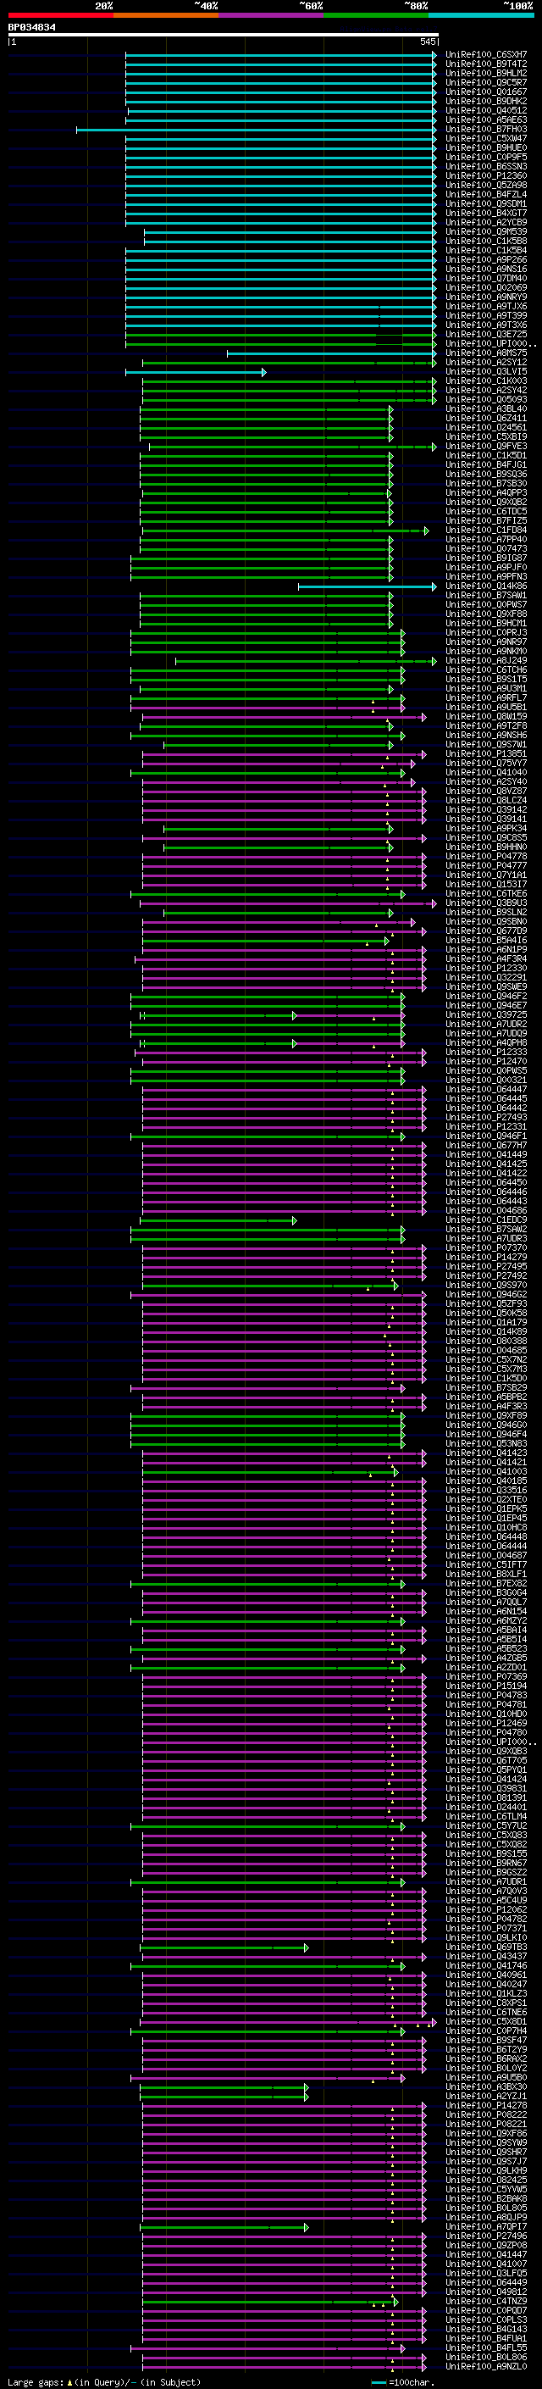
Task: Select hit label UniRef100_P12330
Action: click(x=486, y=968)
